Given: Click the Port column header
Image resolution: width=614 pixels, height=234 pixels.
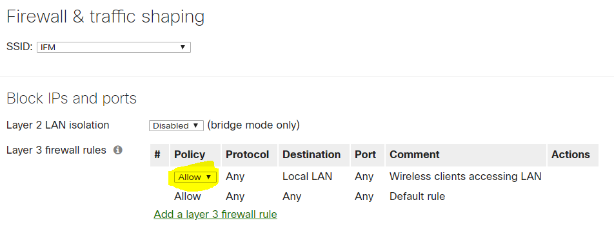Looking at the screenshot, I should point(365,155).
